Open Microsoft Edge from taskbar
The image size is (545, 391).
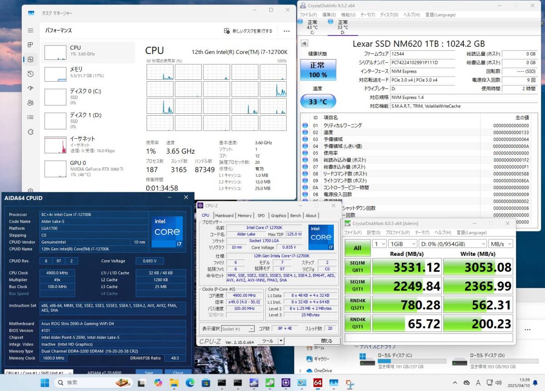(189, 383)
